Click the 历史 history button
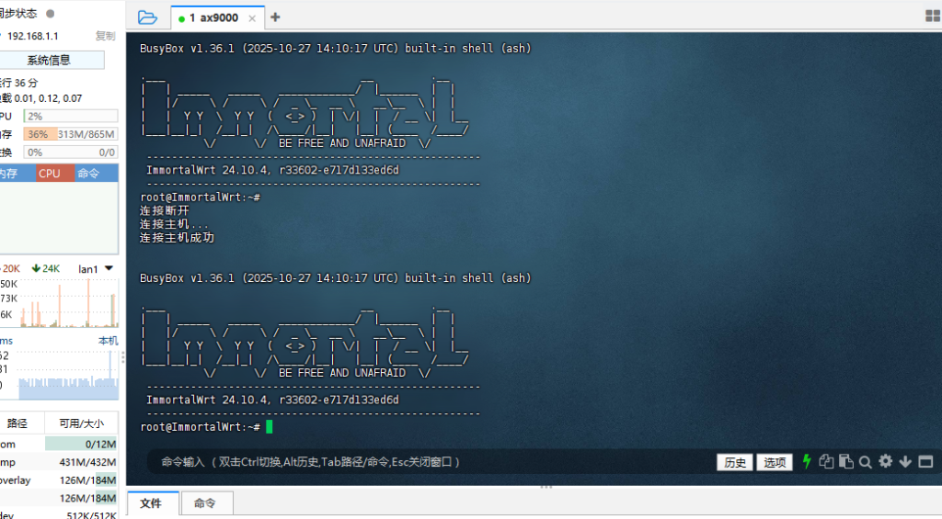Viewport: 942px width, 519px height. [x=735, y=462]
